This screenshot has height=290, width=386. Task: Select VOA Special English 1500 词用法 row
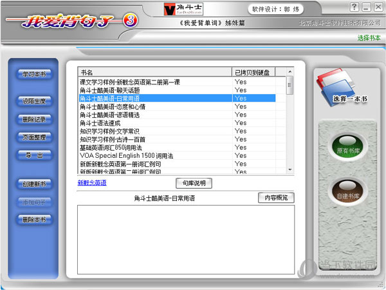(178, 155)
